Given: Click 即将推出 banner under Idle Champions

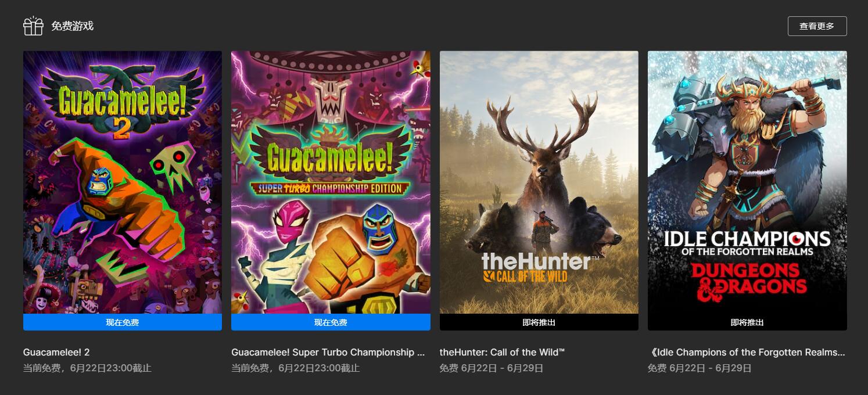Looking at the screenshot, I should pos(747,322).
